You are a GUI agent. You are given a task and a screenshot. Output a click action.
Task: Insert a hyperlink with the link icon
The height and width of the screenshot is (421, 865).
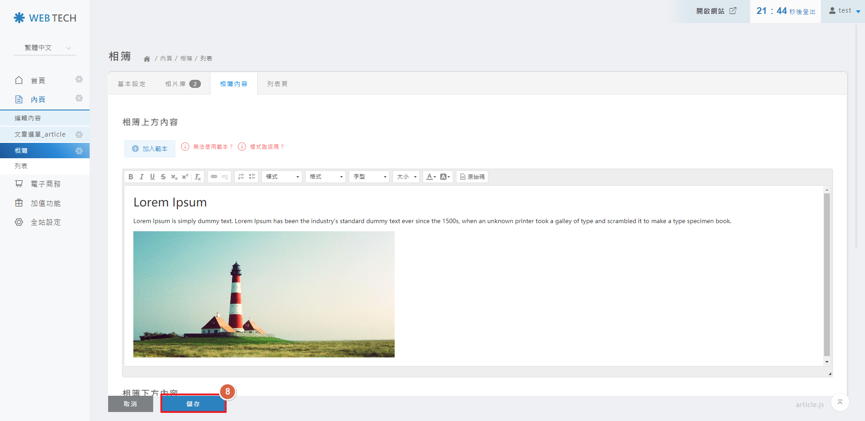(x=214, y=177)
